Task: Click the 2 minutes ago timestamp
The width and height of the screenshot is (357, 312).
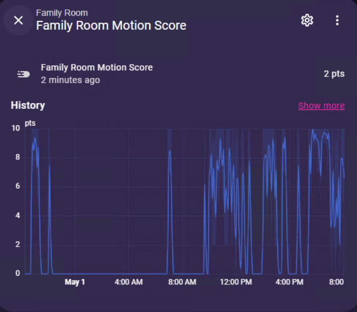Action: 70,80
